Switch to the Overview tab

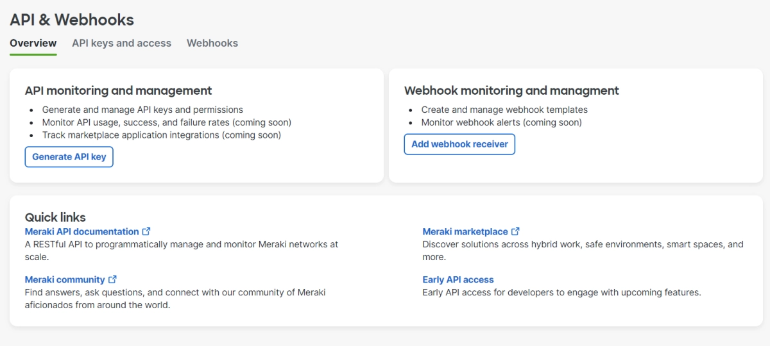click(33, 44)
